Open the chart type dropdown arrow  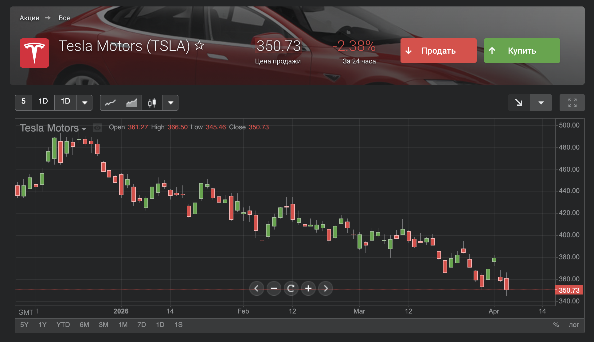tap(170, 103)
